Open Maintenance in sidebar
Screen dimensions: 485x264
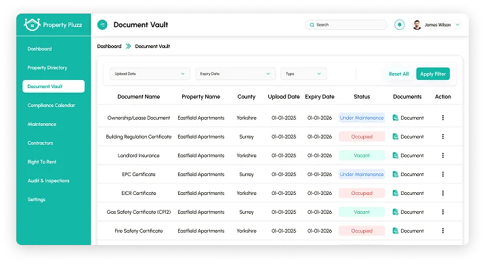click(x=42, y=124)
